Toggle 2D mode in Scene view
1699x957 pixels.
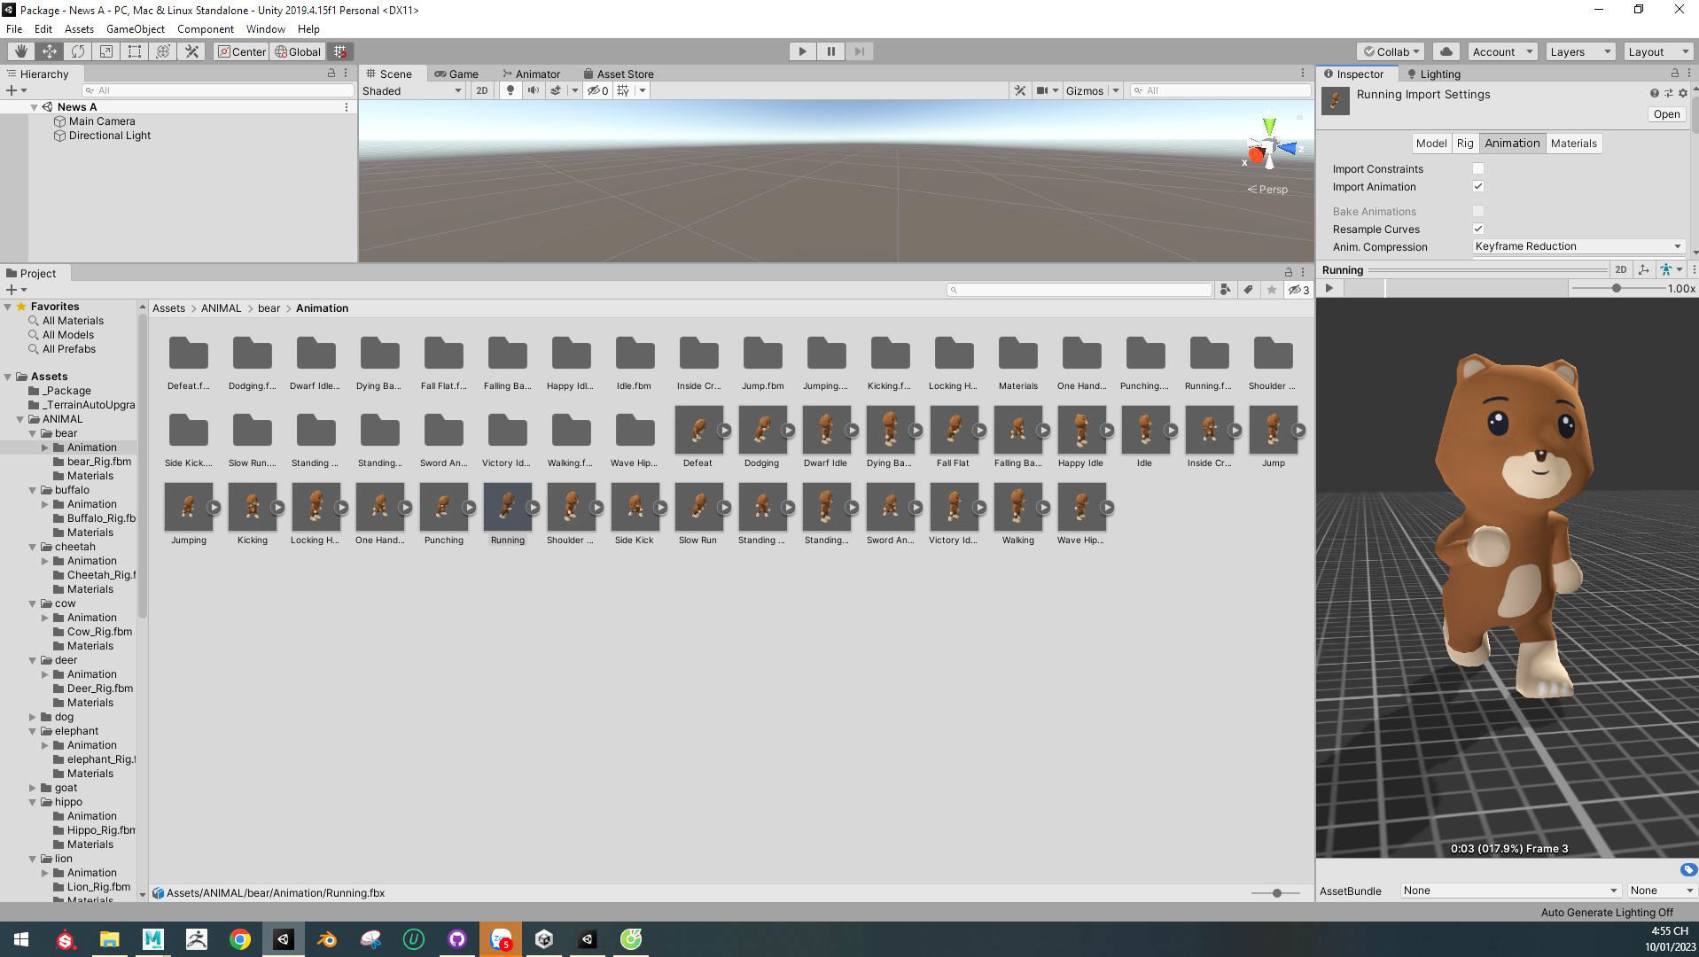(x=481, y=90)
